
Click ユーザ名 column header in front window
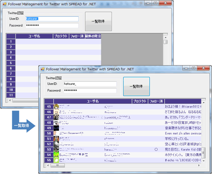(x=93, y=101)
